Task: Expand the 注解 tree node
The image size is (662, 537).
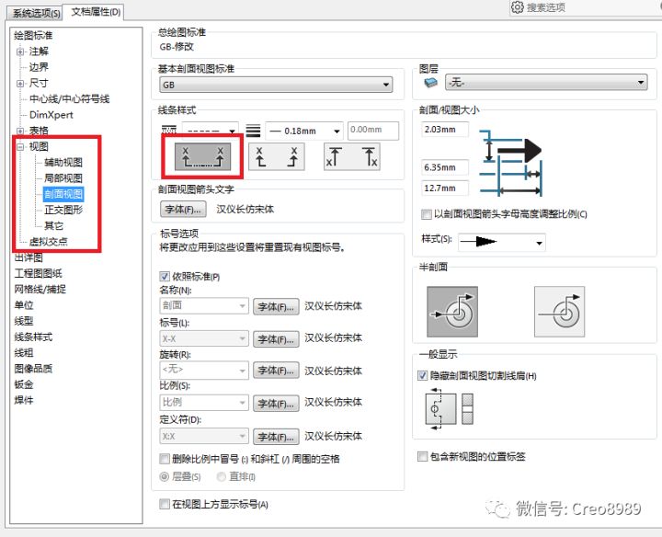Action: pos(20,51)
